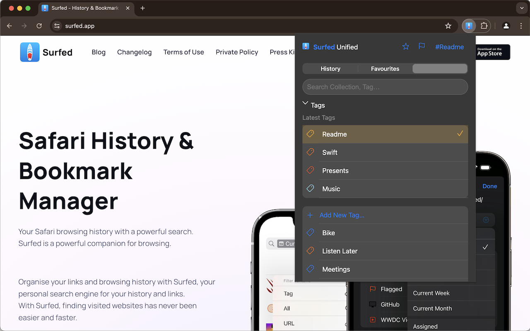Select the Surfed - History & Bookmark browser tab
The height and width of the screenshot is (331, 530).
pos(85,8)
